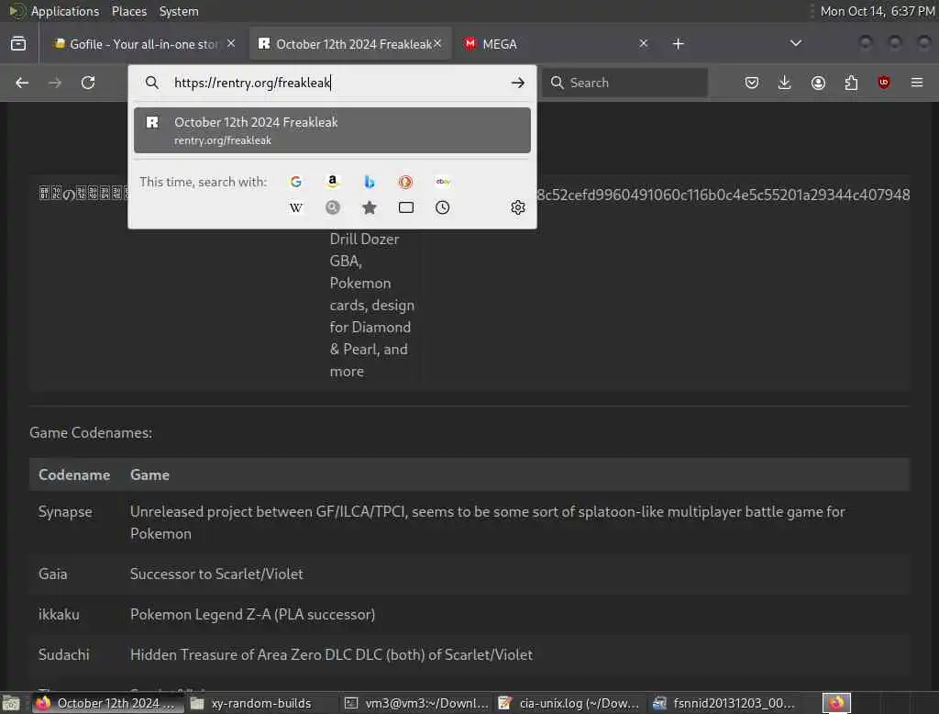Switch to xy-random-builds taskbar window

tap(260, 703)
